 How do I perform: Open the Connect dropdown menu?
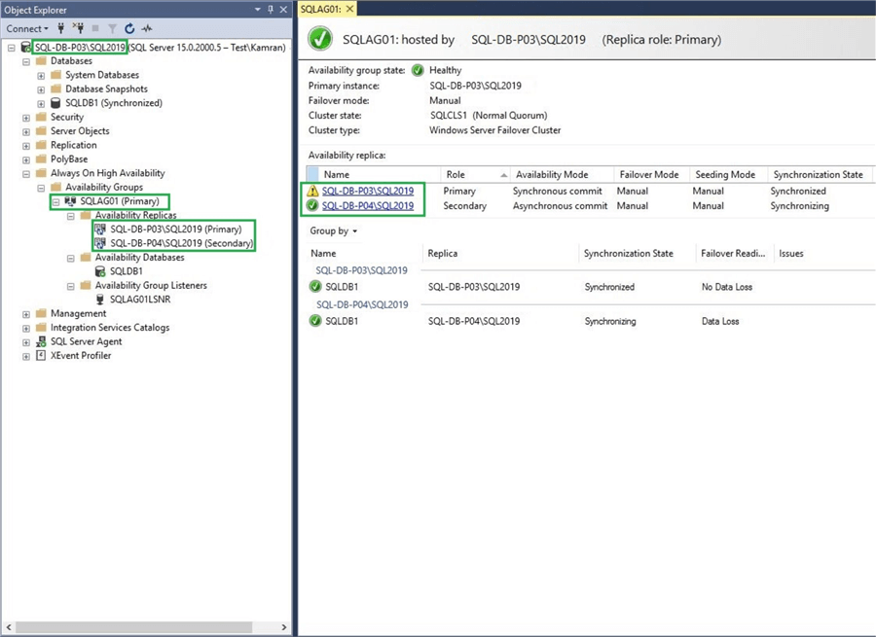pos(27,28)
